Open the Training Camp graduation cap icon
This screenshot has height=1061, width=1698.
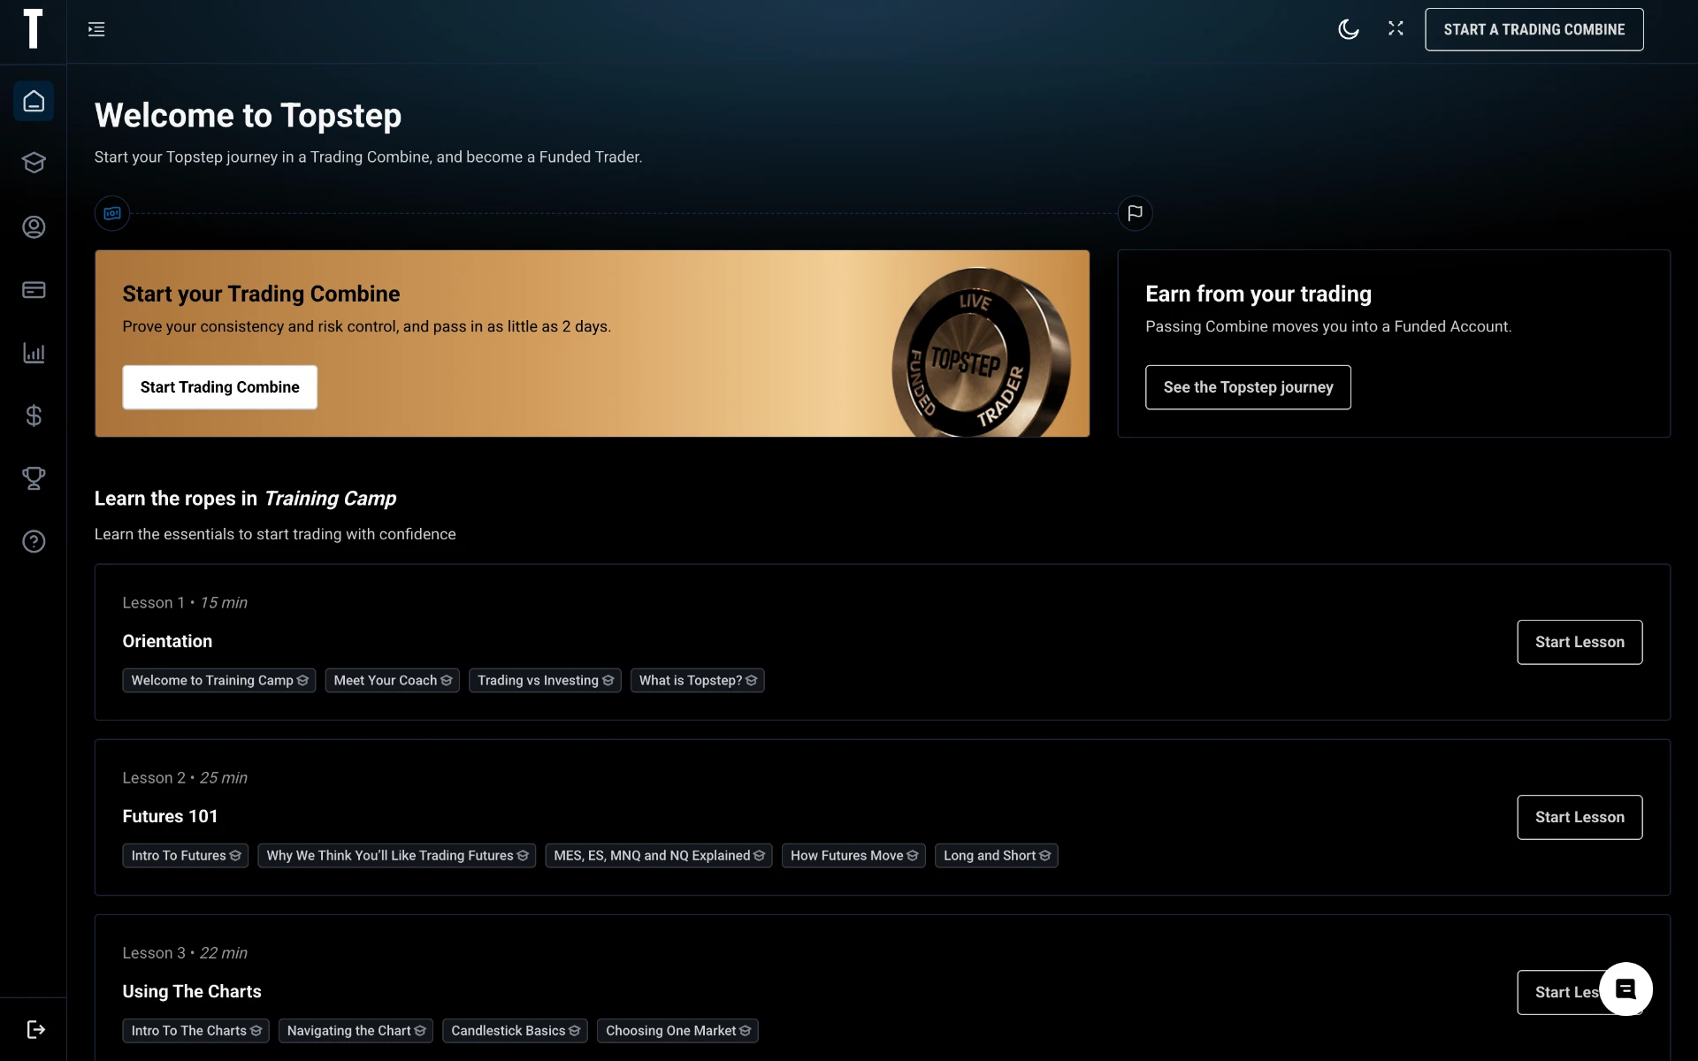tap(34, 163)
